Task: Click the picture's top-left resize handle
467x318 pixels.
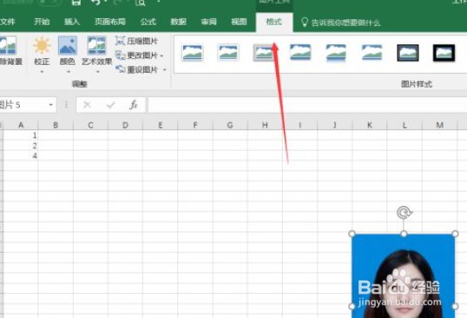Action: [x=352, y=234]
